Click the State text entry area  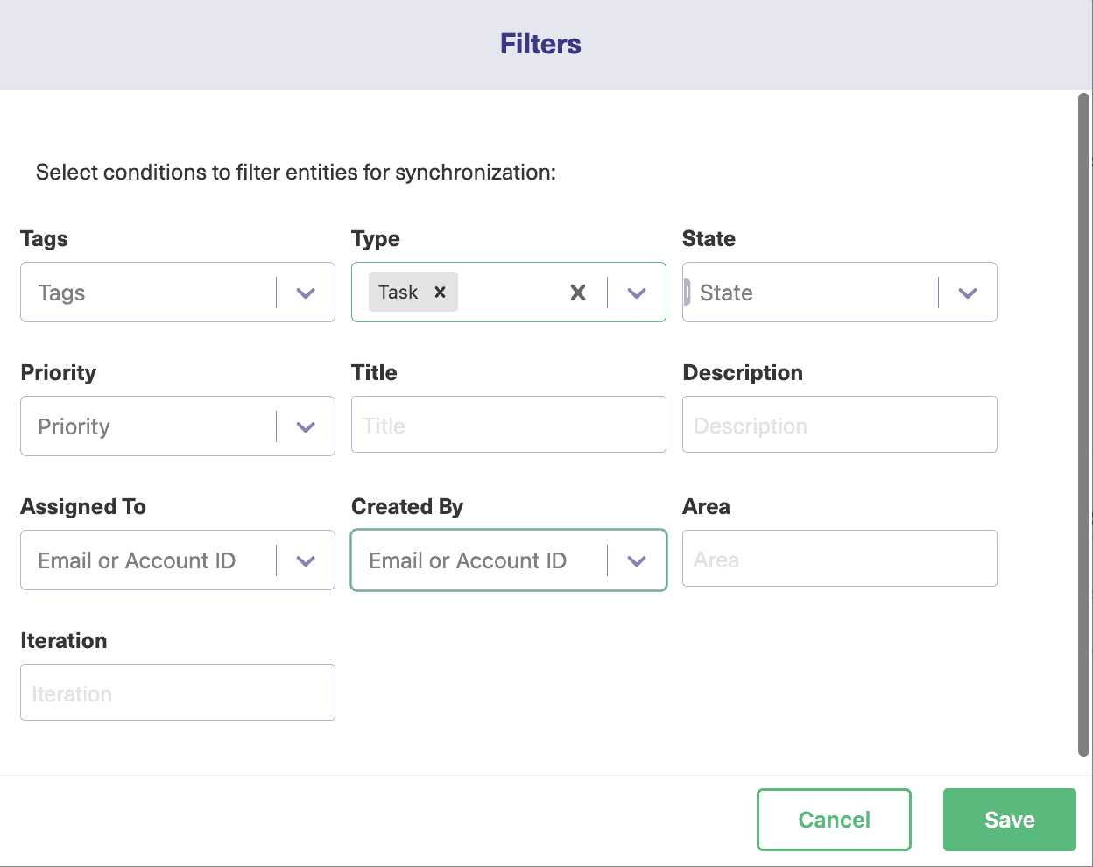point(788,293)
